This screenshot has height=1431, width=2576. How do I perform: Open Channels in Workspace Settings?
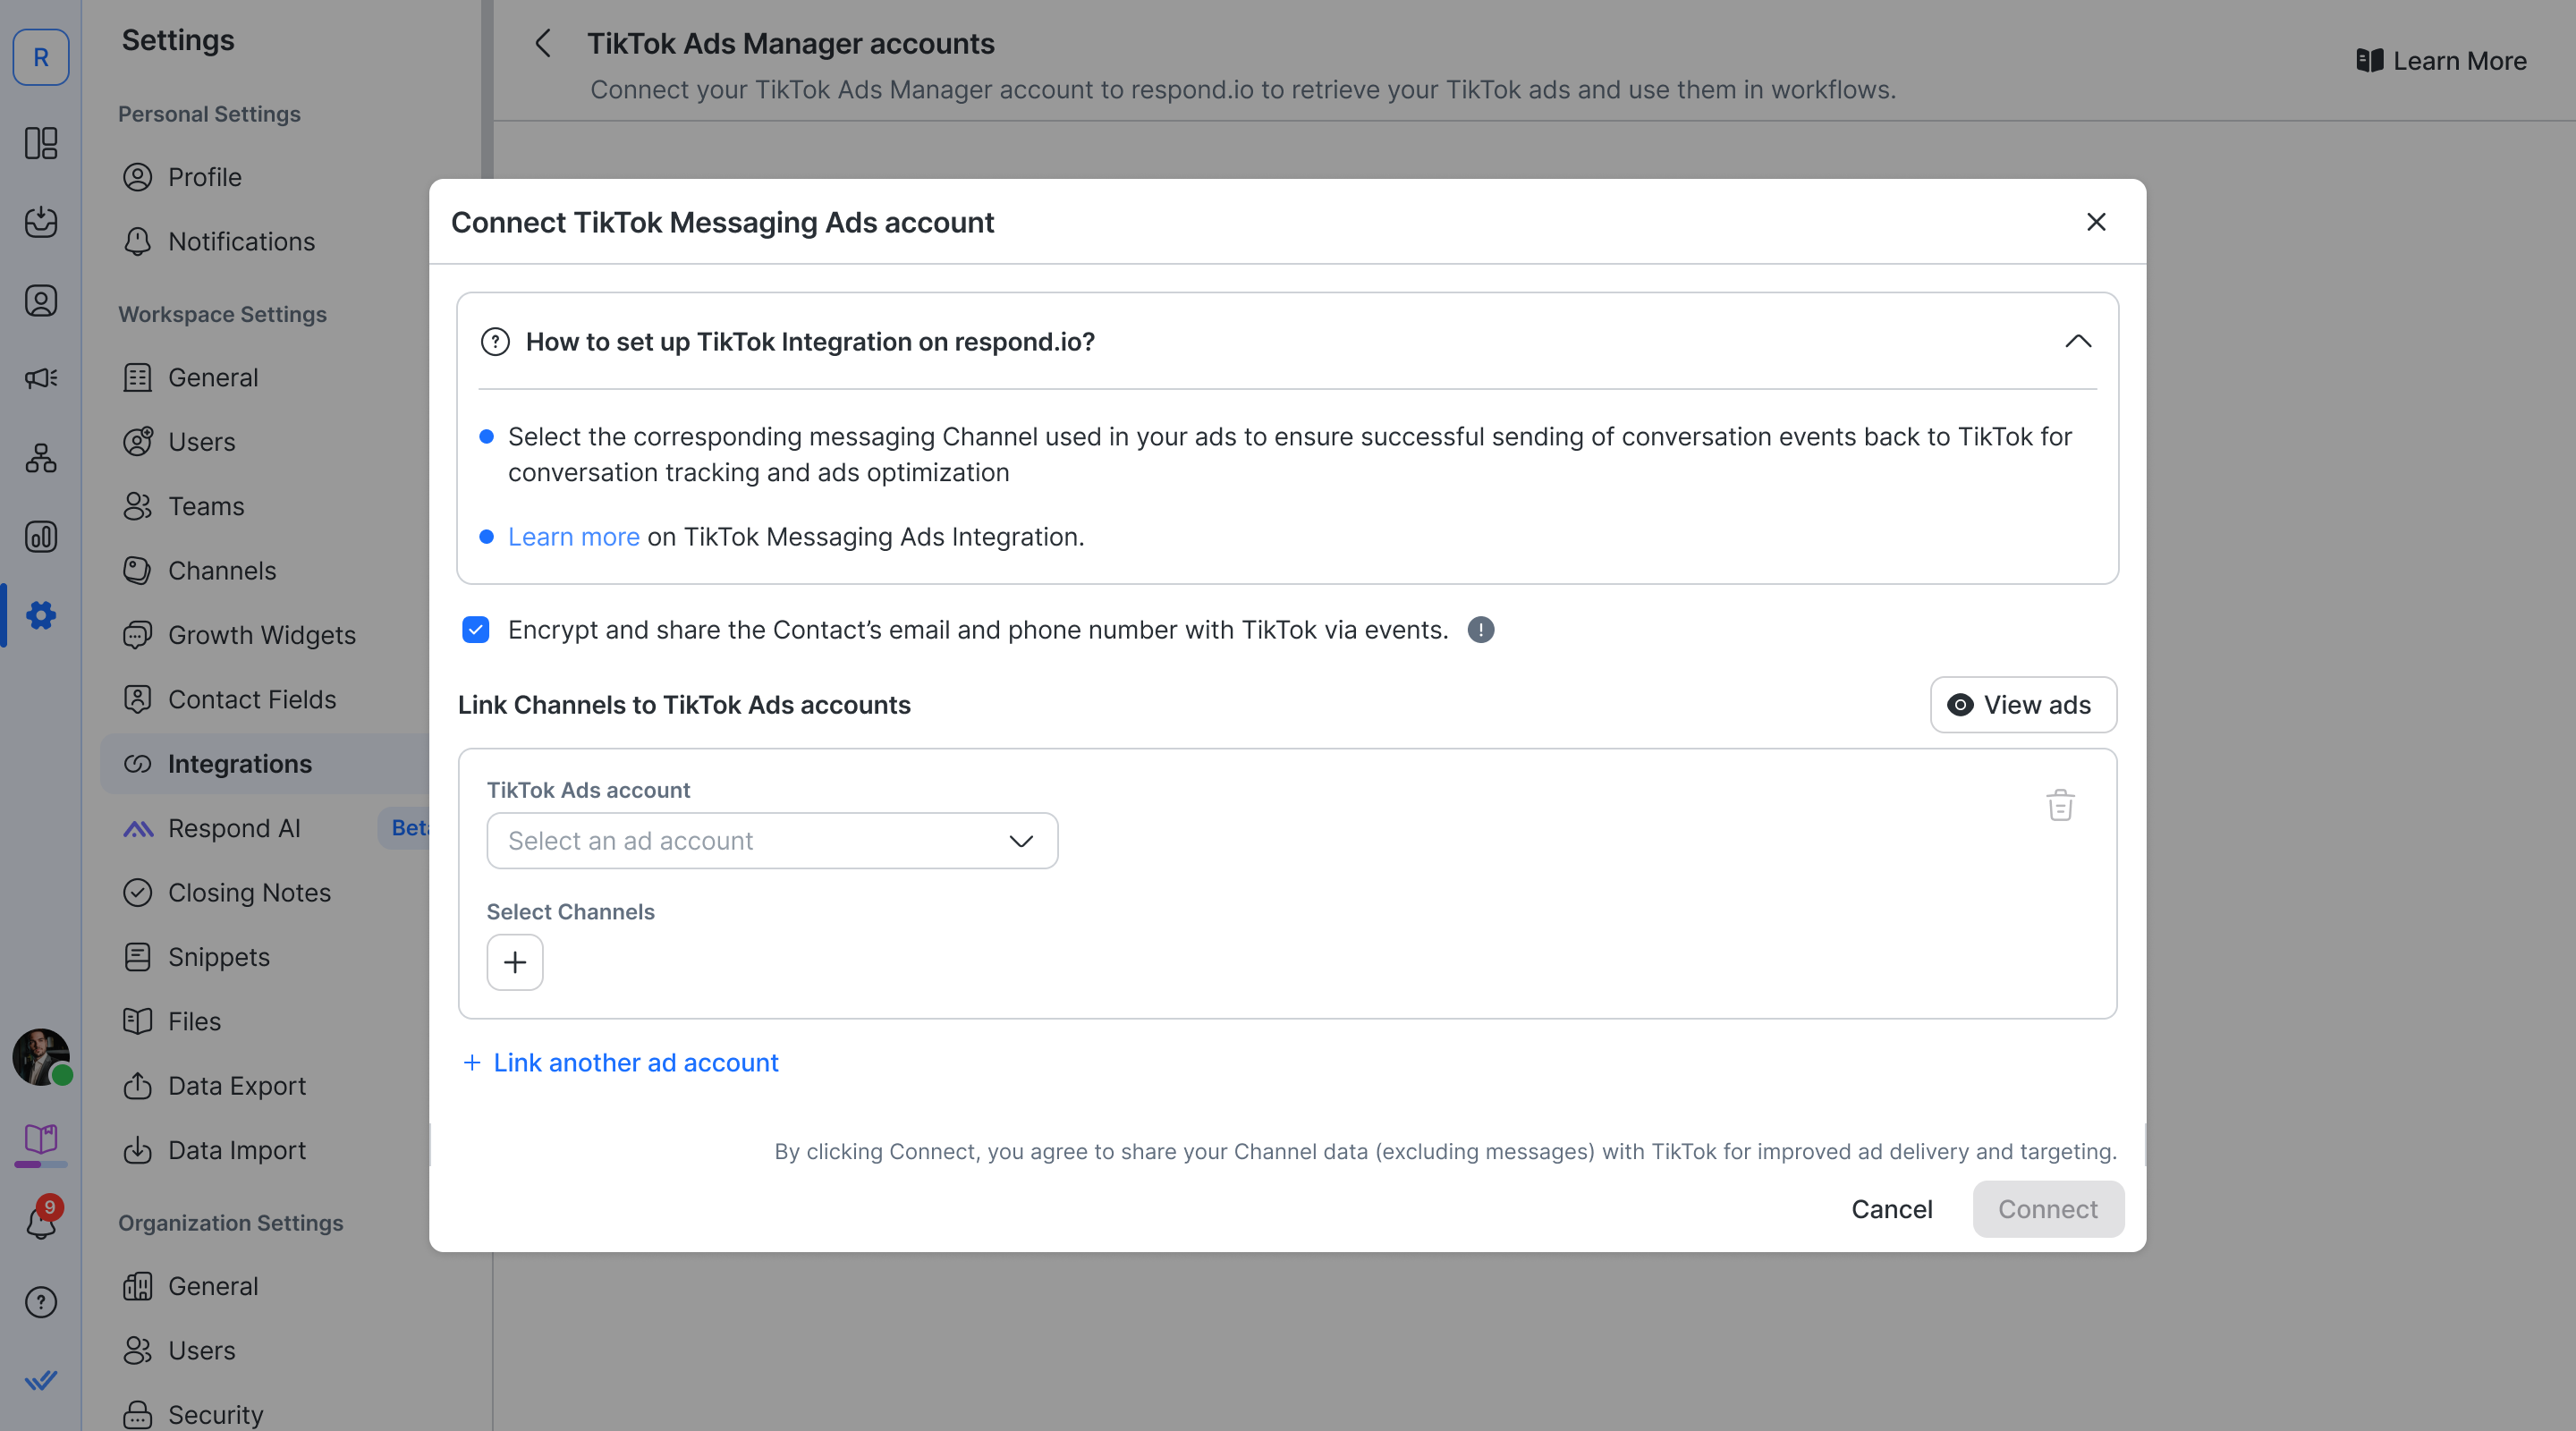(221, 571)
